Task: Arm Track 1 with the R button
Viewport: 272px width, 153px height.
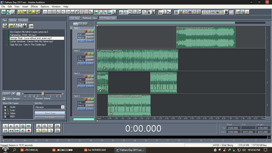Action: click(x=86, y=31)
